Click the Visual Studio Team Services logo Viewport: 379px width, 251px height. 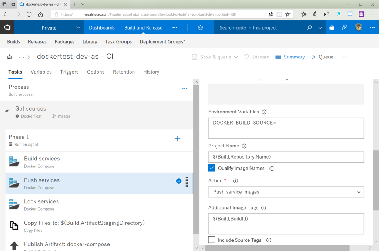click(x=7, y=27)
